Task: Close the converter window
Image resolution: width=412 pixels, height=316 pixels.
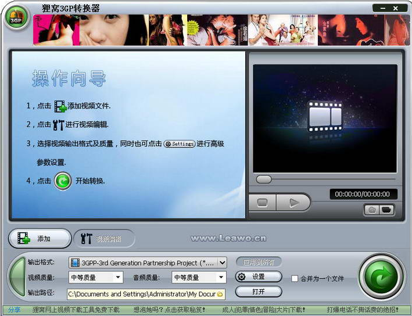Action: (396, 8)
